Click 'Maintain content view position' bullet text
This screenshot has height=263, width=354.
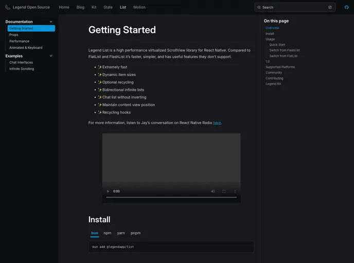129,105
